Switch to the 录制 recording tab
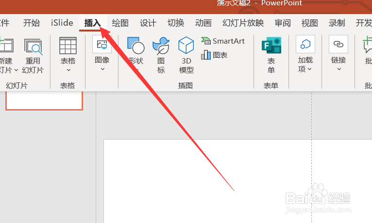 pyautogui.click(x=337, y=23)
